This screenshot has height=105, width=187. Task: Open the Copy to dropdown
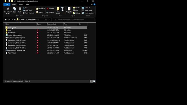[40, 12]
